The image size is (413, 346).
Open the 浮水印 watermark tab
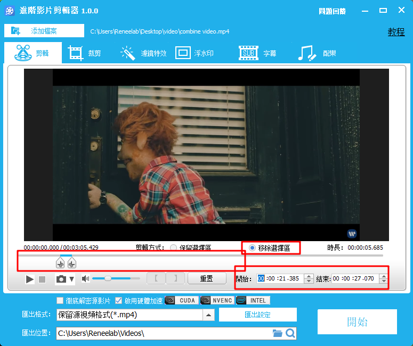click(x=195, y=53)
